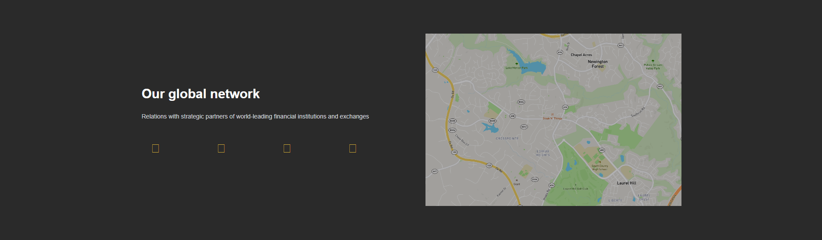Select the Lake Mercer Park tree icon

(x=516, y=64)
